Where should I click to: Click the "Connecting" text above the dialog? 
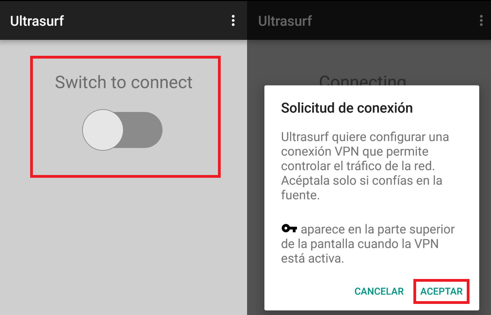click(362, 80)
